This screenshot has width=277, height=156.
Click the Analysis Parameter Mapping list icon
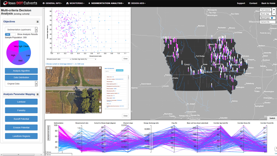38,94
